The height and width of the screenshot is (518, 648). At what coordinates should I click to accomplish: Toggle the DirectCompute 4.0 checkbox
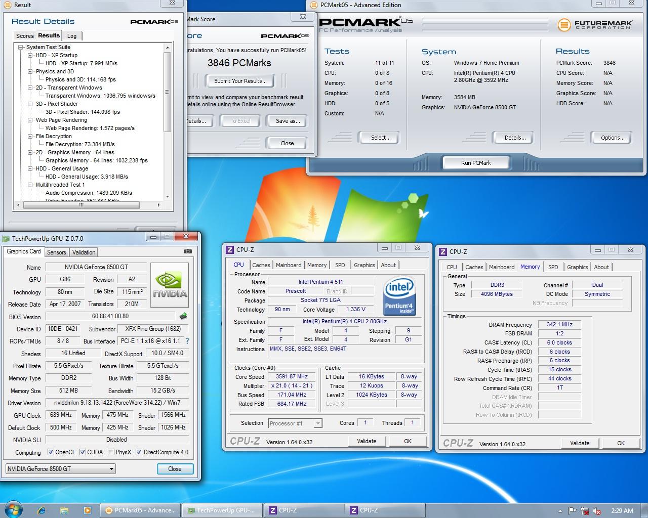(139, 452)
